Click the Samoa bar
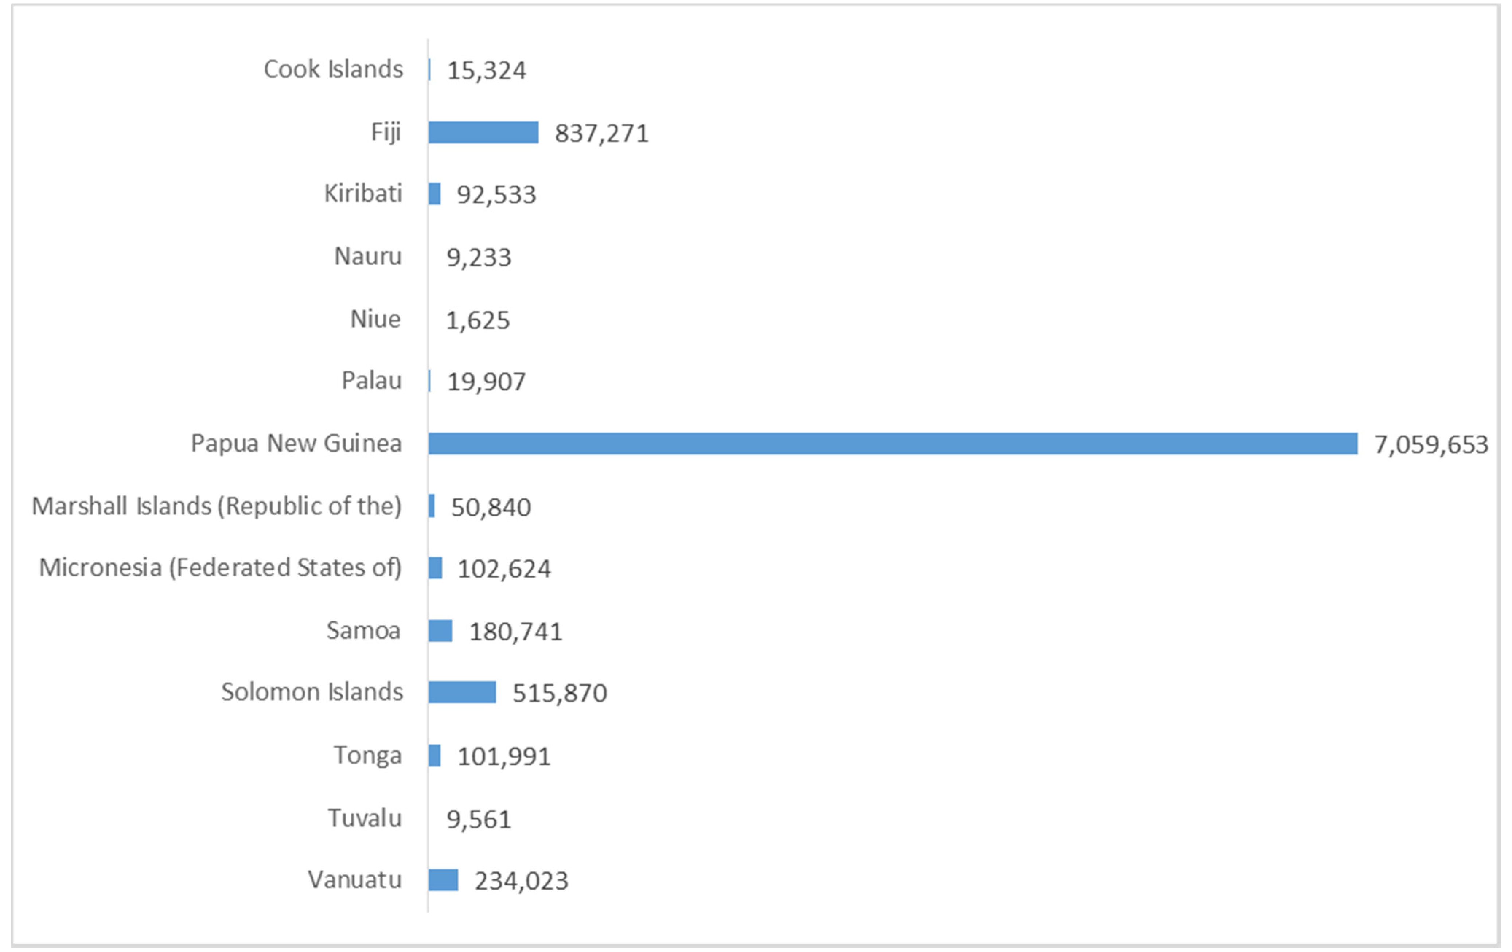 [x=440, y=631]
